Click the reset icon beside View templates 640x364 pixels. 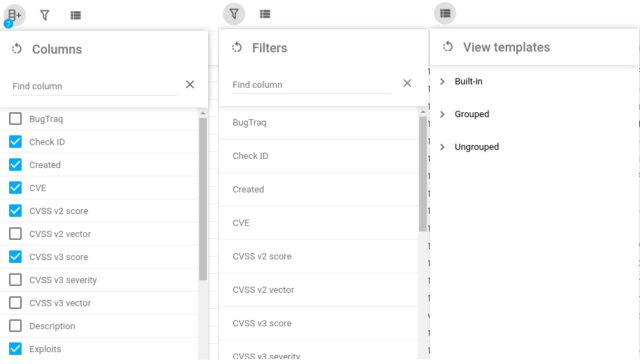point(448,47)
